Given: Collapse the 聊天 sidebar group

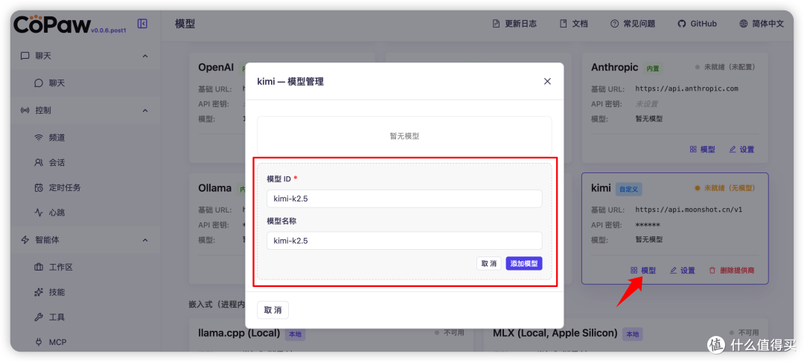Looking at the screenshot, I should [x=145, y=56].
